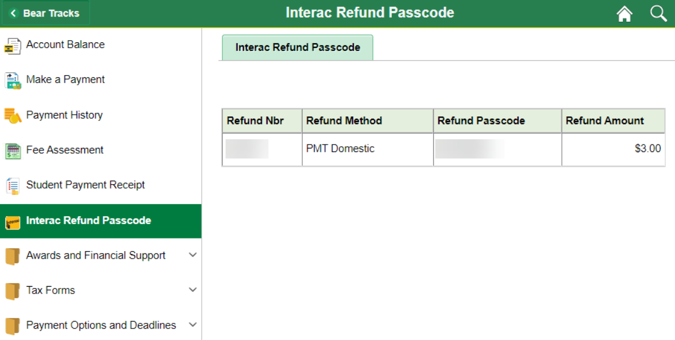675x340 pixels.
Task: Click the Home icon in header
Action: click(x=624, y=14)
